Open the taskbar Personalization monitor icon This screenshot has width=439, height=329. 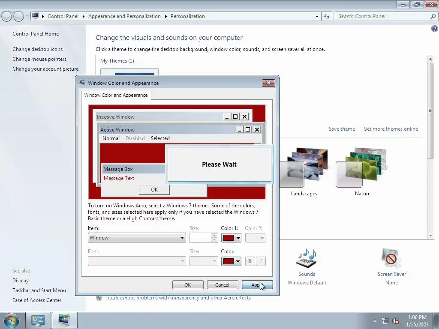64,320
